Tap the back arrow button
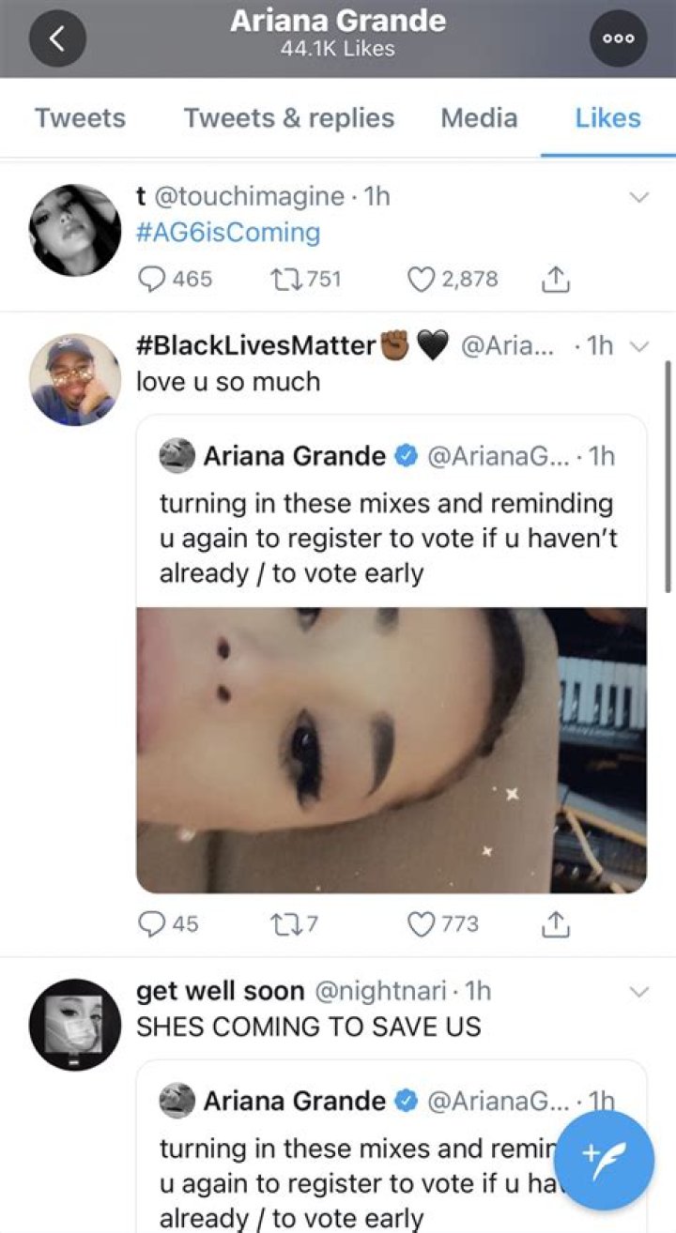 (x=57, y=38)
